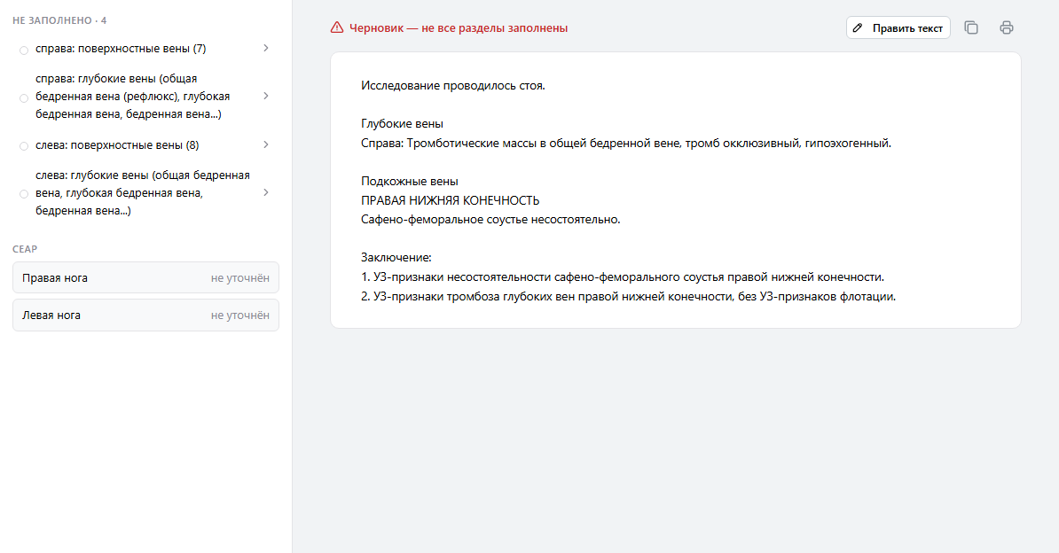Click the red draft warning triangle icon

pyautogui.click(x=336, y=27)
